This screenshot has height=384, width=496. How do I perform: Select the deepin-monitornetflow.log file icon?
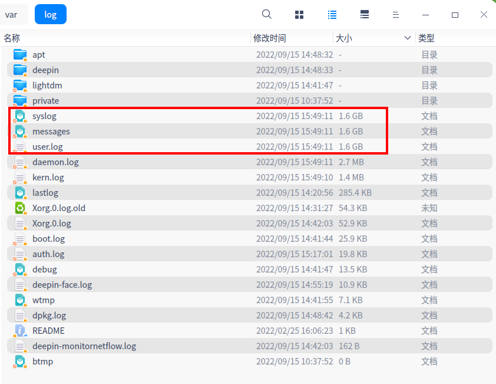(20, 346)
